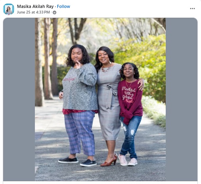Open the Masika Akilah Ray name link
This screenshot has width=201, height=184.
[x=35, y=6]
